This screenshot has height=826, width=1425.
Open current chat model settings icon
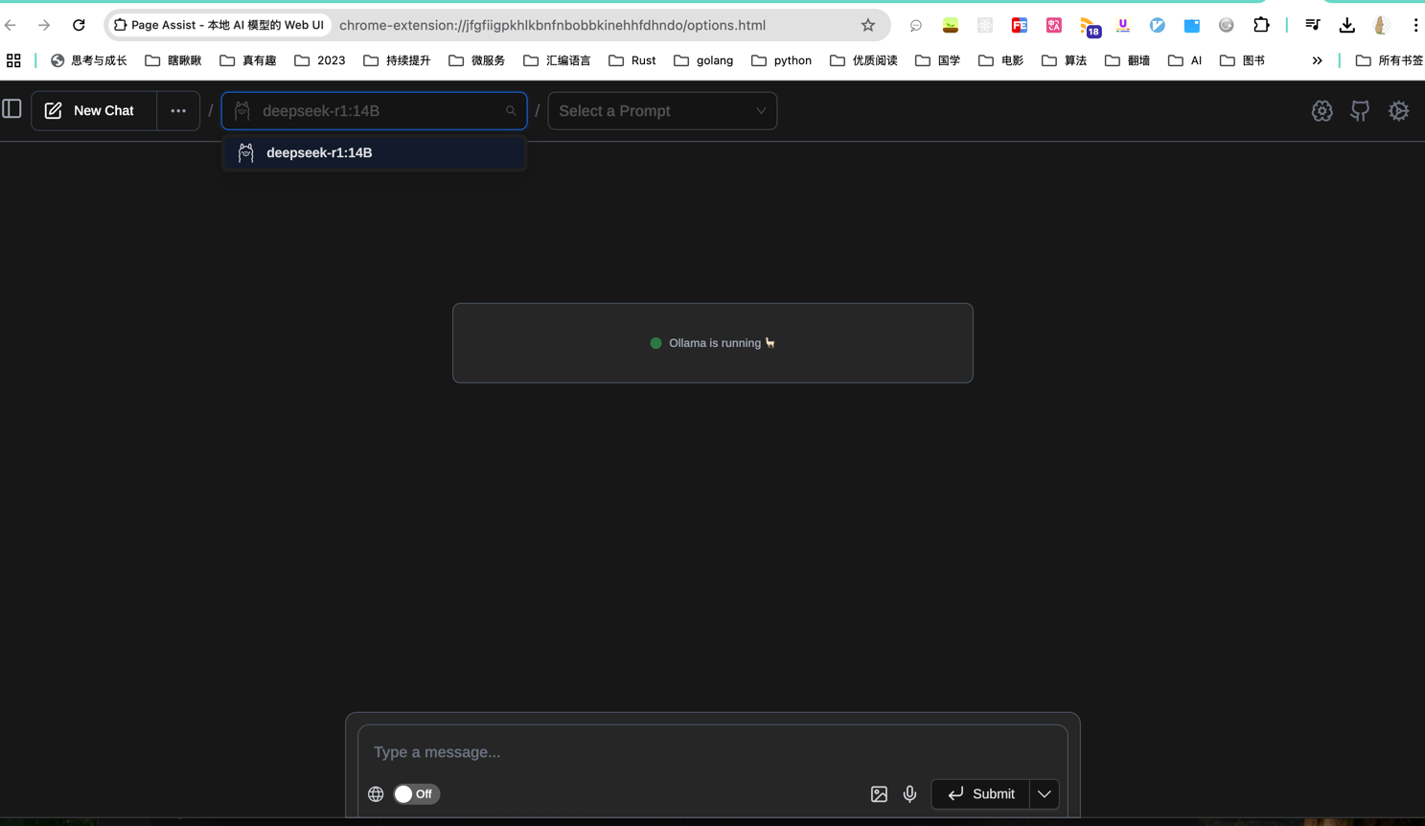1322,110
